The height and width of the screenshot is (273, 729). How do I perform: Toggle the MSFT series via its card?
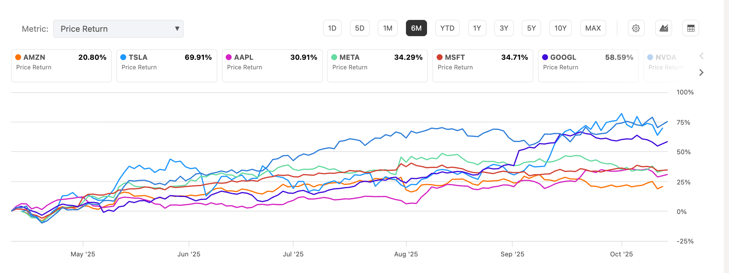click(x=482, y=66)
